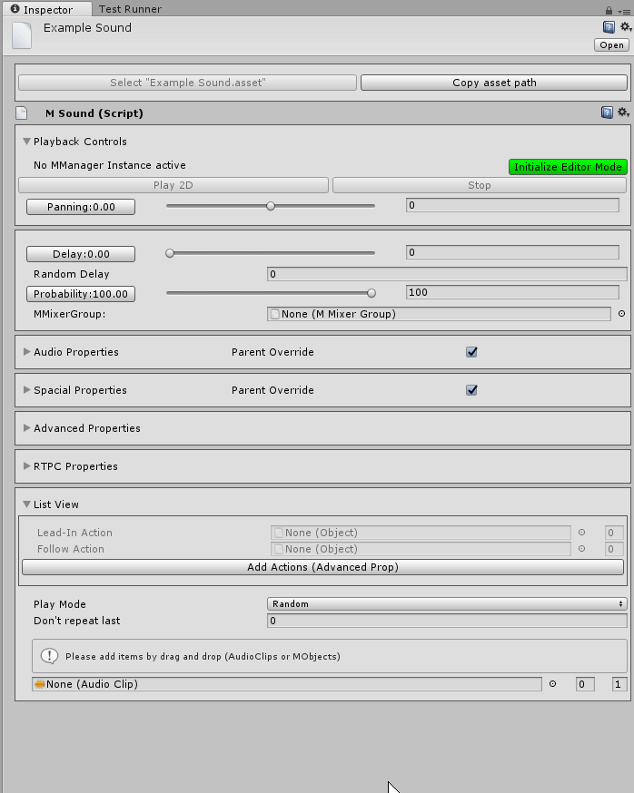Click the Lead-In Action None (Object) field
This screenshot has width=634, height=793.
(421, 533)
